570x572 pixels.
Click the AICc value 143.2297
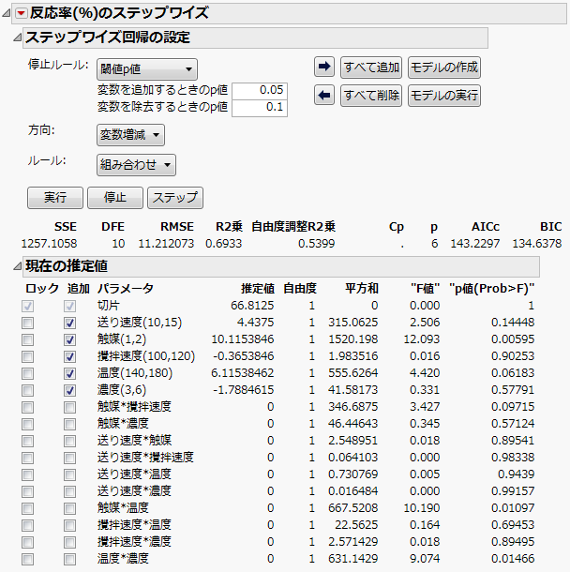(x=475, y=244)
